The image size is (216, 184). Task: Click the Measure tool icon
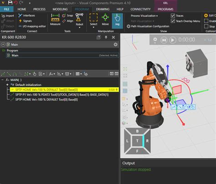tap(55, 18)
